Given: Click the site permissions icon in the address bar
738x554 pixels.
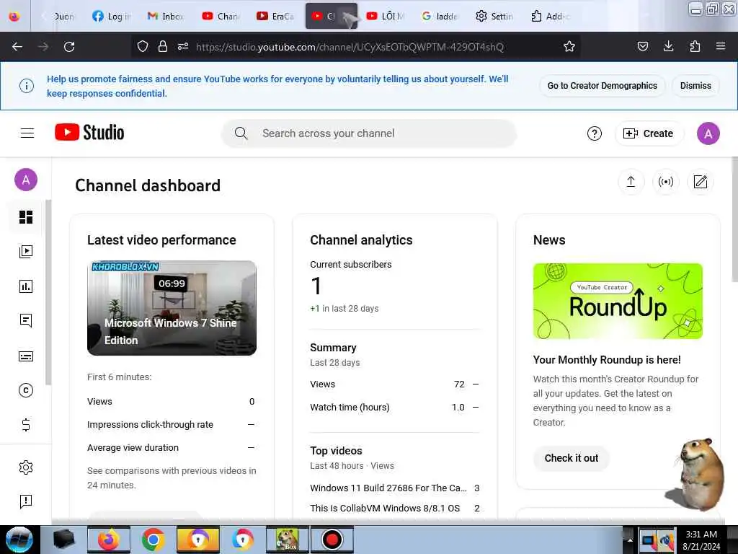Looking at the screenshot, I should pyautogui.click(x=183, y=47).
